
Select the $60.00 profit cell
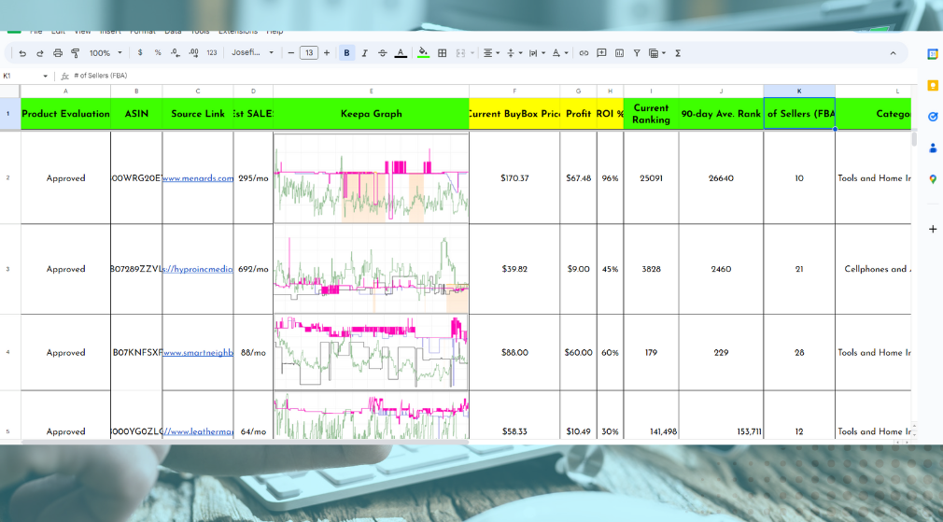tap(578, 352)
